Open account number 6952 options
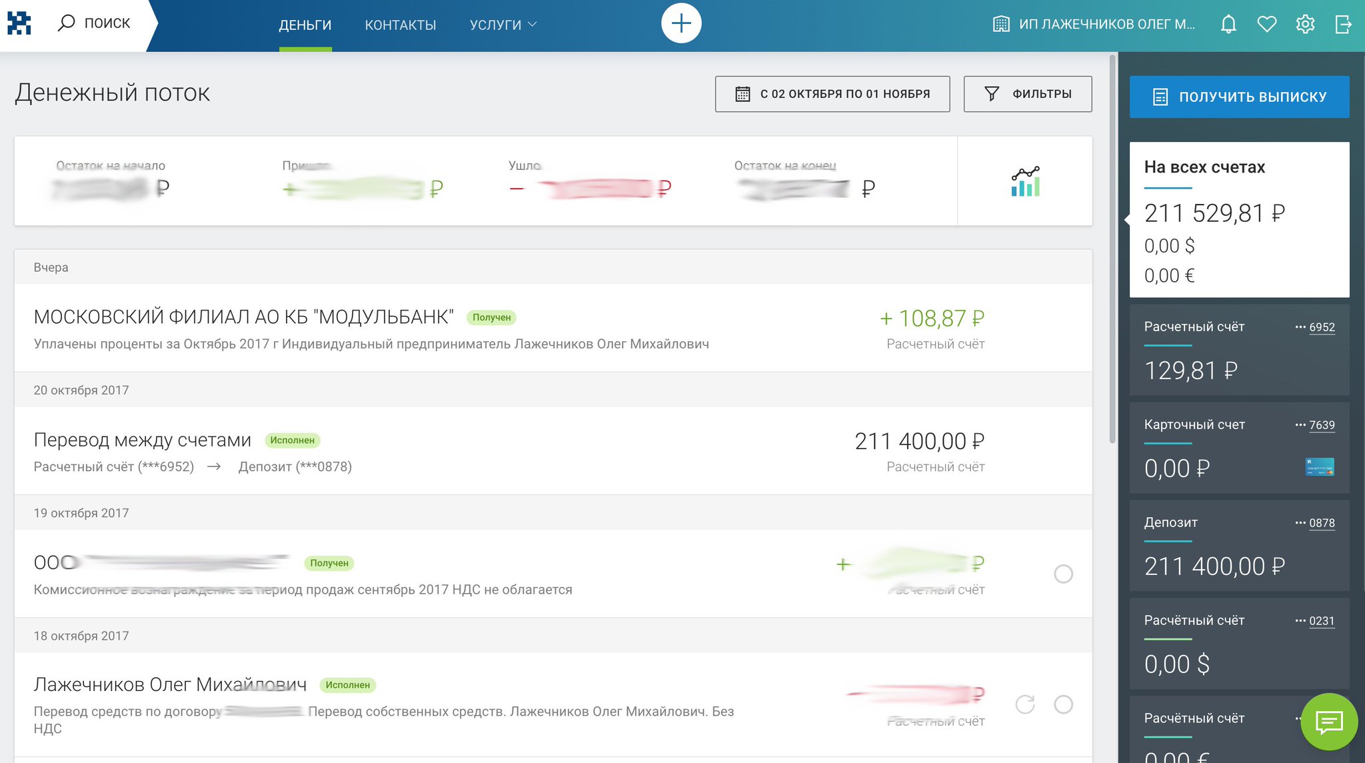The width and height of the screenshot is (1365, 763). tap(1315, 327)
